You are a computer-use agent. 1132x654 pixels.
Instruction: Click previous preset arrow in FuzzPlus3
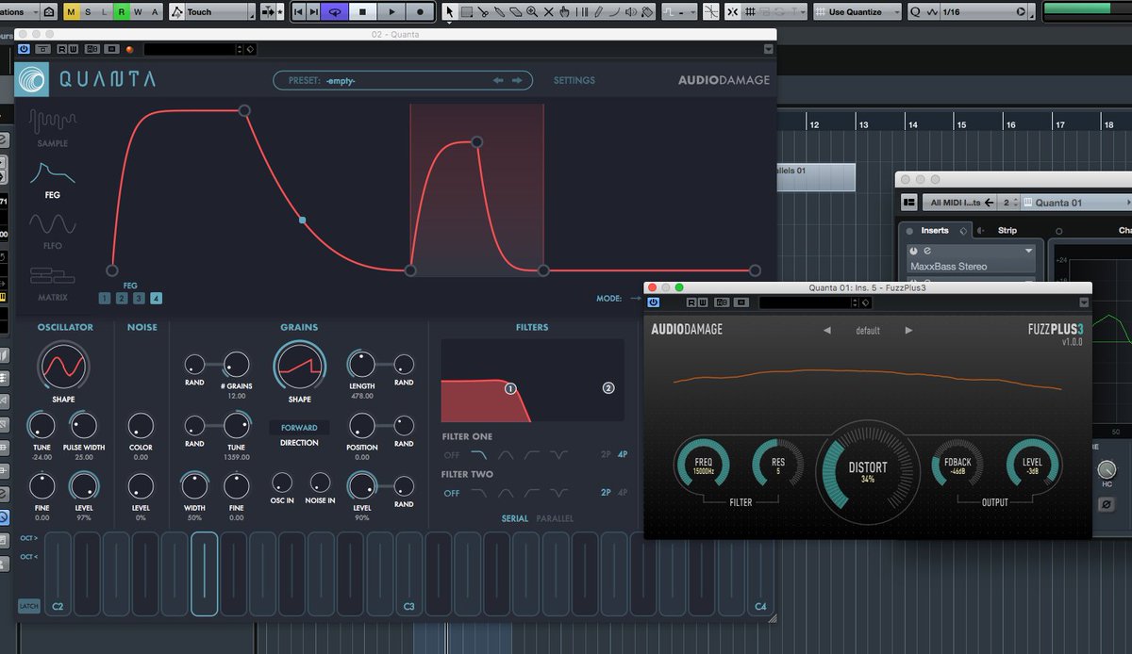[828, 331]
